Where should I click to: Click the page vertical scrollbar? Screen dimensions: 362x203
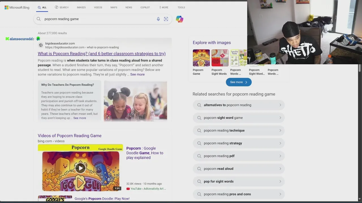pyautogui.click(x=360, y=68)
